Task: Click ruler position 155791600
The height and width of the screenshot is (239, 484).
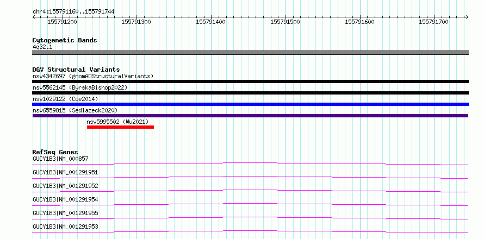Action: (359, 22)
